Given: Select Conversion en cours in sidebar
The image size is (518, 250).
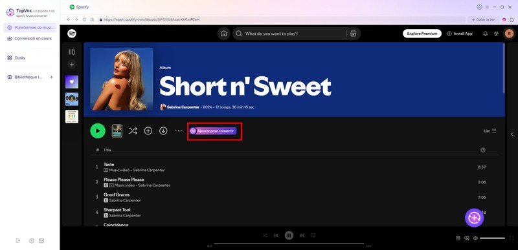Looking at the screenshot, I should (30, 39).
